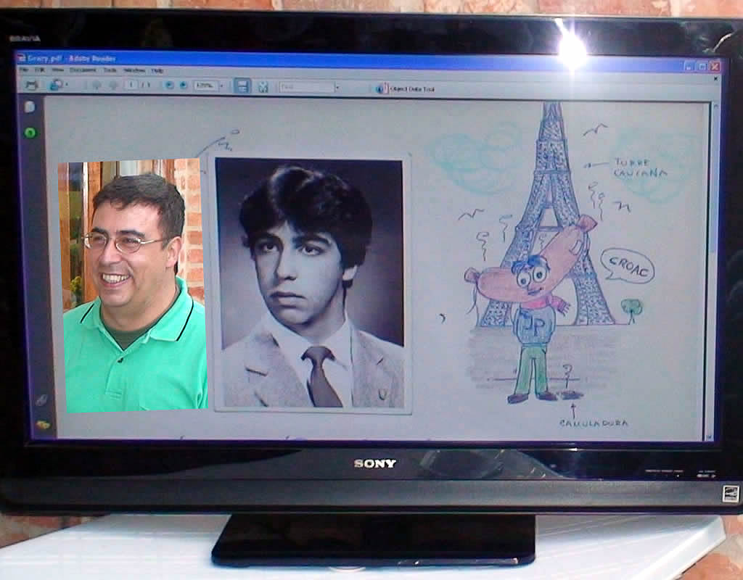
Task: Open the zoom percentage dropdown arrow
Action: (221, 86)
